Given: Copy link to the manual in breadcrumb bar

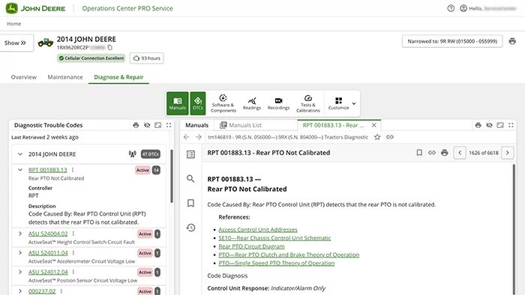Looking at the screenshot, I should (390, 137).
